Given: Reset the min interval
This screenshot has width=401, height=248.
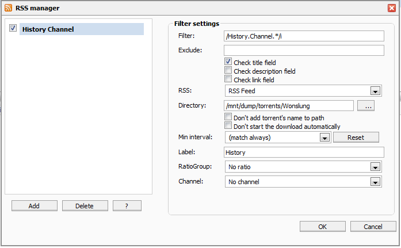Looking at the screenshot, I should click(356, 138).
